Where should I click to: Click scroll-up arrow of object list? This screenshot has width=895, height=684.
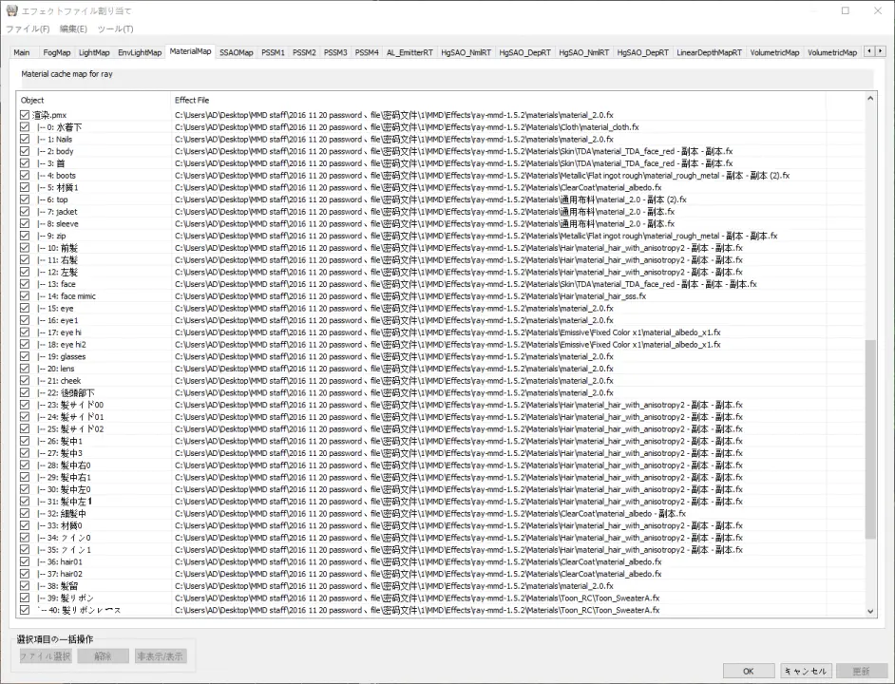coord(870,98)
